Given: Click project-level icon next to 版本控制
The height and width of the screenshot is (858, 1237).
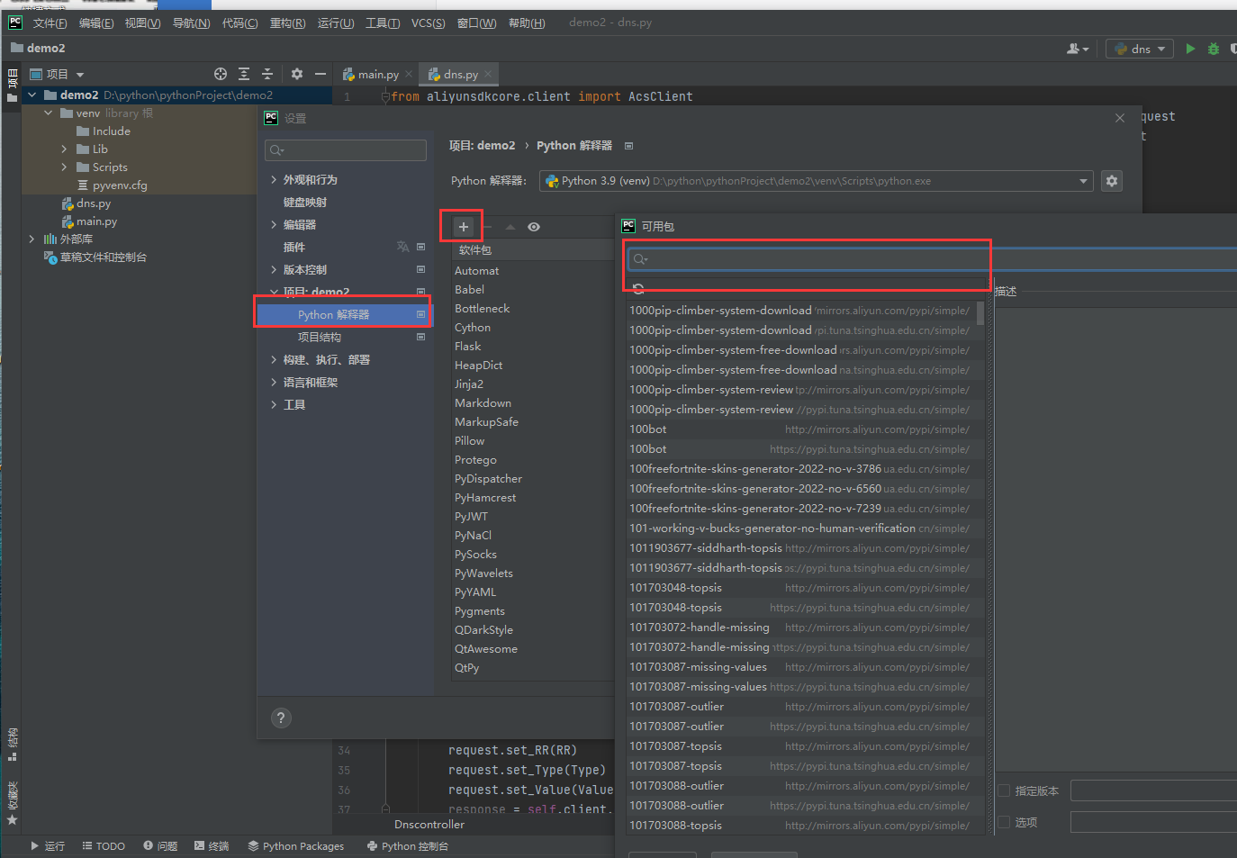Looking at the screenshot, I should (420, 269).
